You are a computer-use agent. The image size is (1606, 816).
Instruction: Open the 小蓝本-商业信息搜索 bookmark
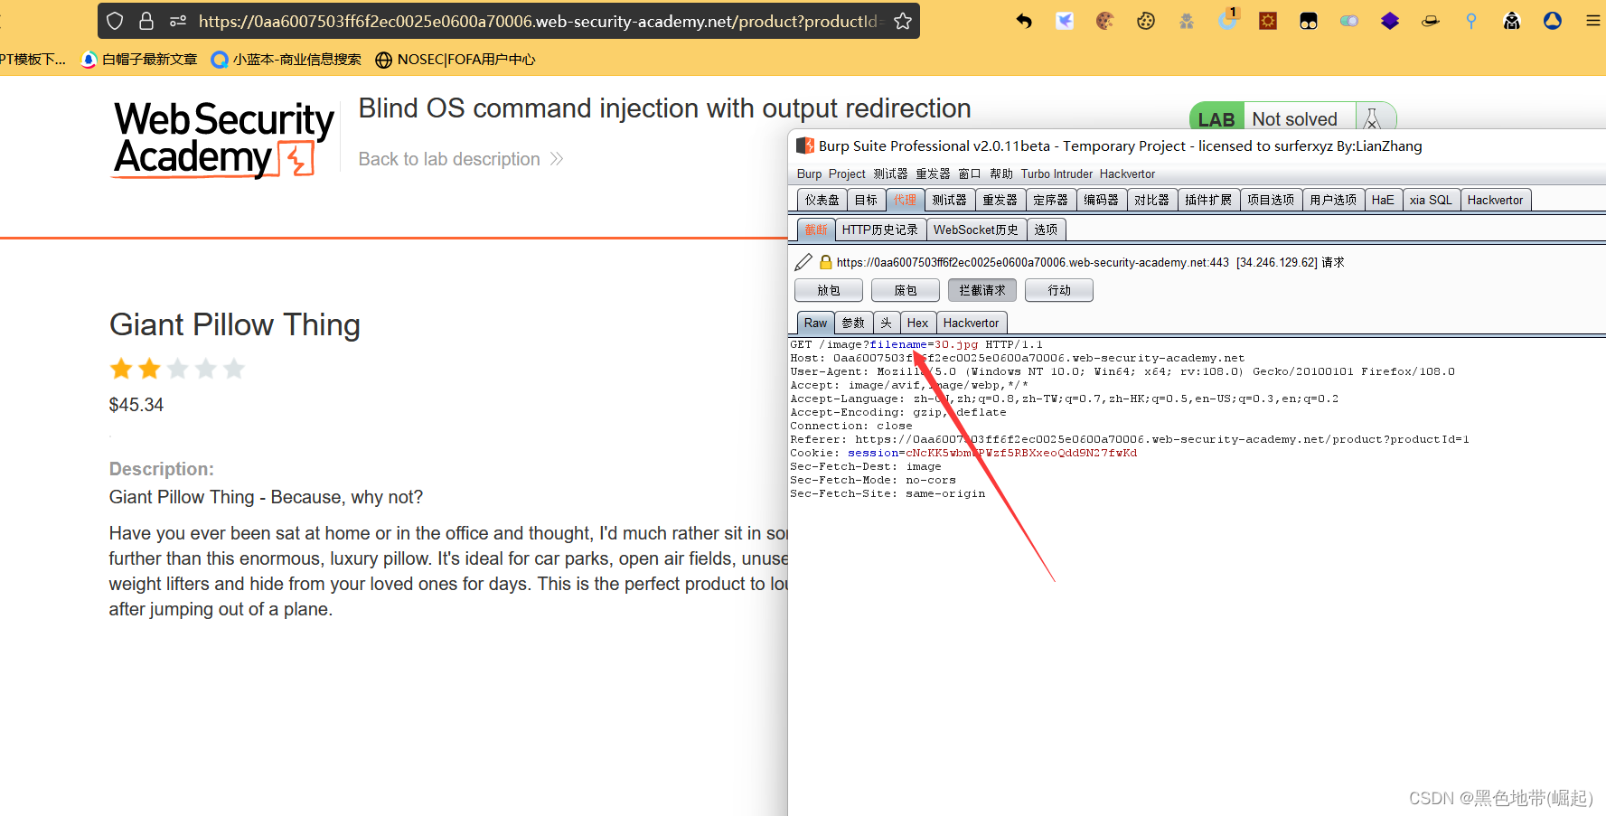click(x=286, y=60)
